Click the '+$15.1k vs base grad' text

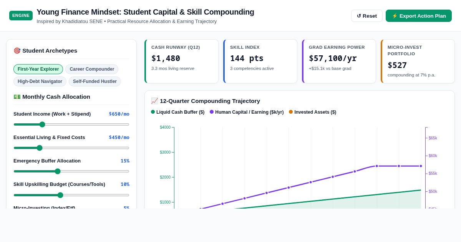[330, 68]
